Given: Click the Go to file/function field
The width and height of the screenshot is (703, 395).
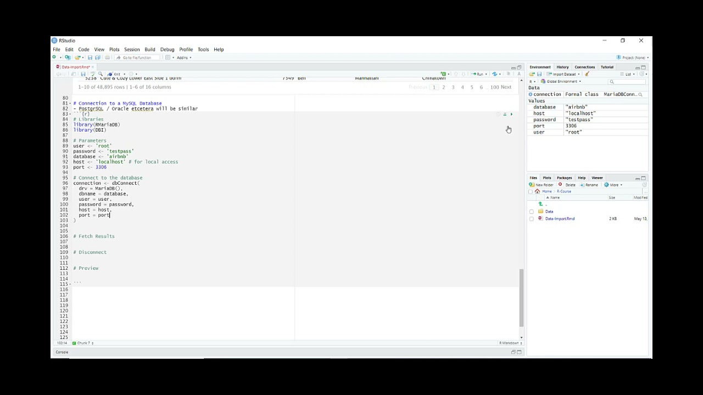Looking at the screenshot, I should point(137,58).
